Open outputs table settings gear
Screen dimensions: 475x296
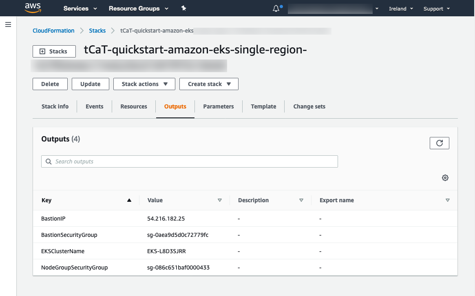click(445, 178)
